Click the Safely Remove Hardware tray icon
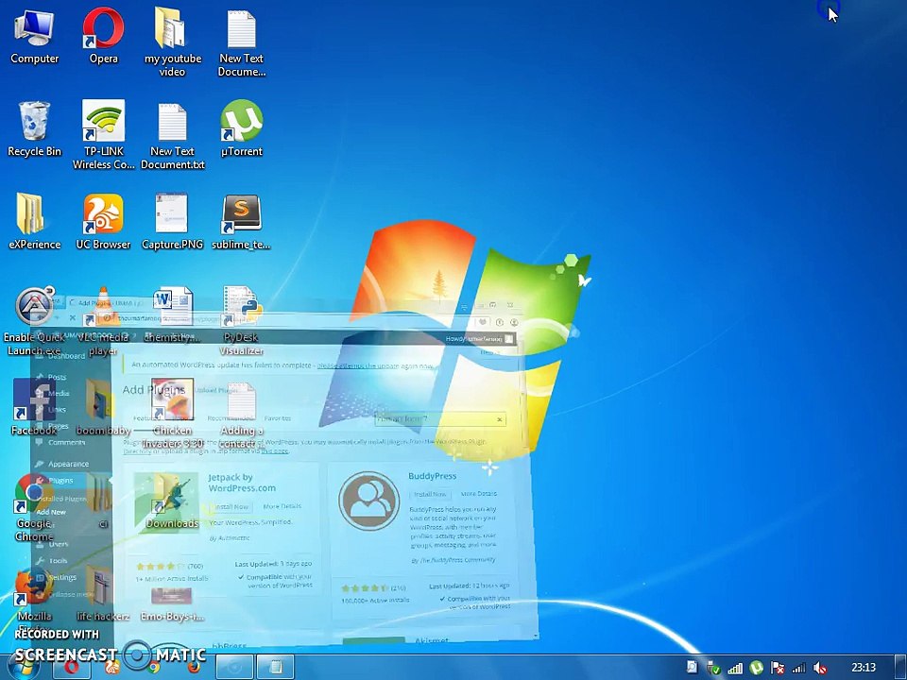The height and width of the screenshot is (680, 907). (714, 669)
